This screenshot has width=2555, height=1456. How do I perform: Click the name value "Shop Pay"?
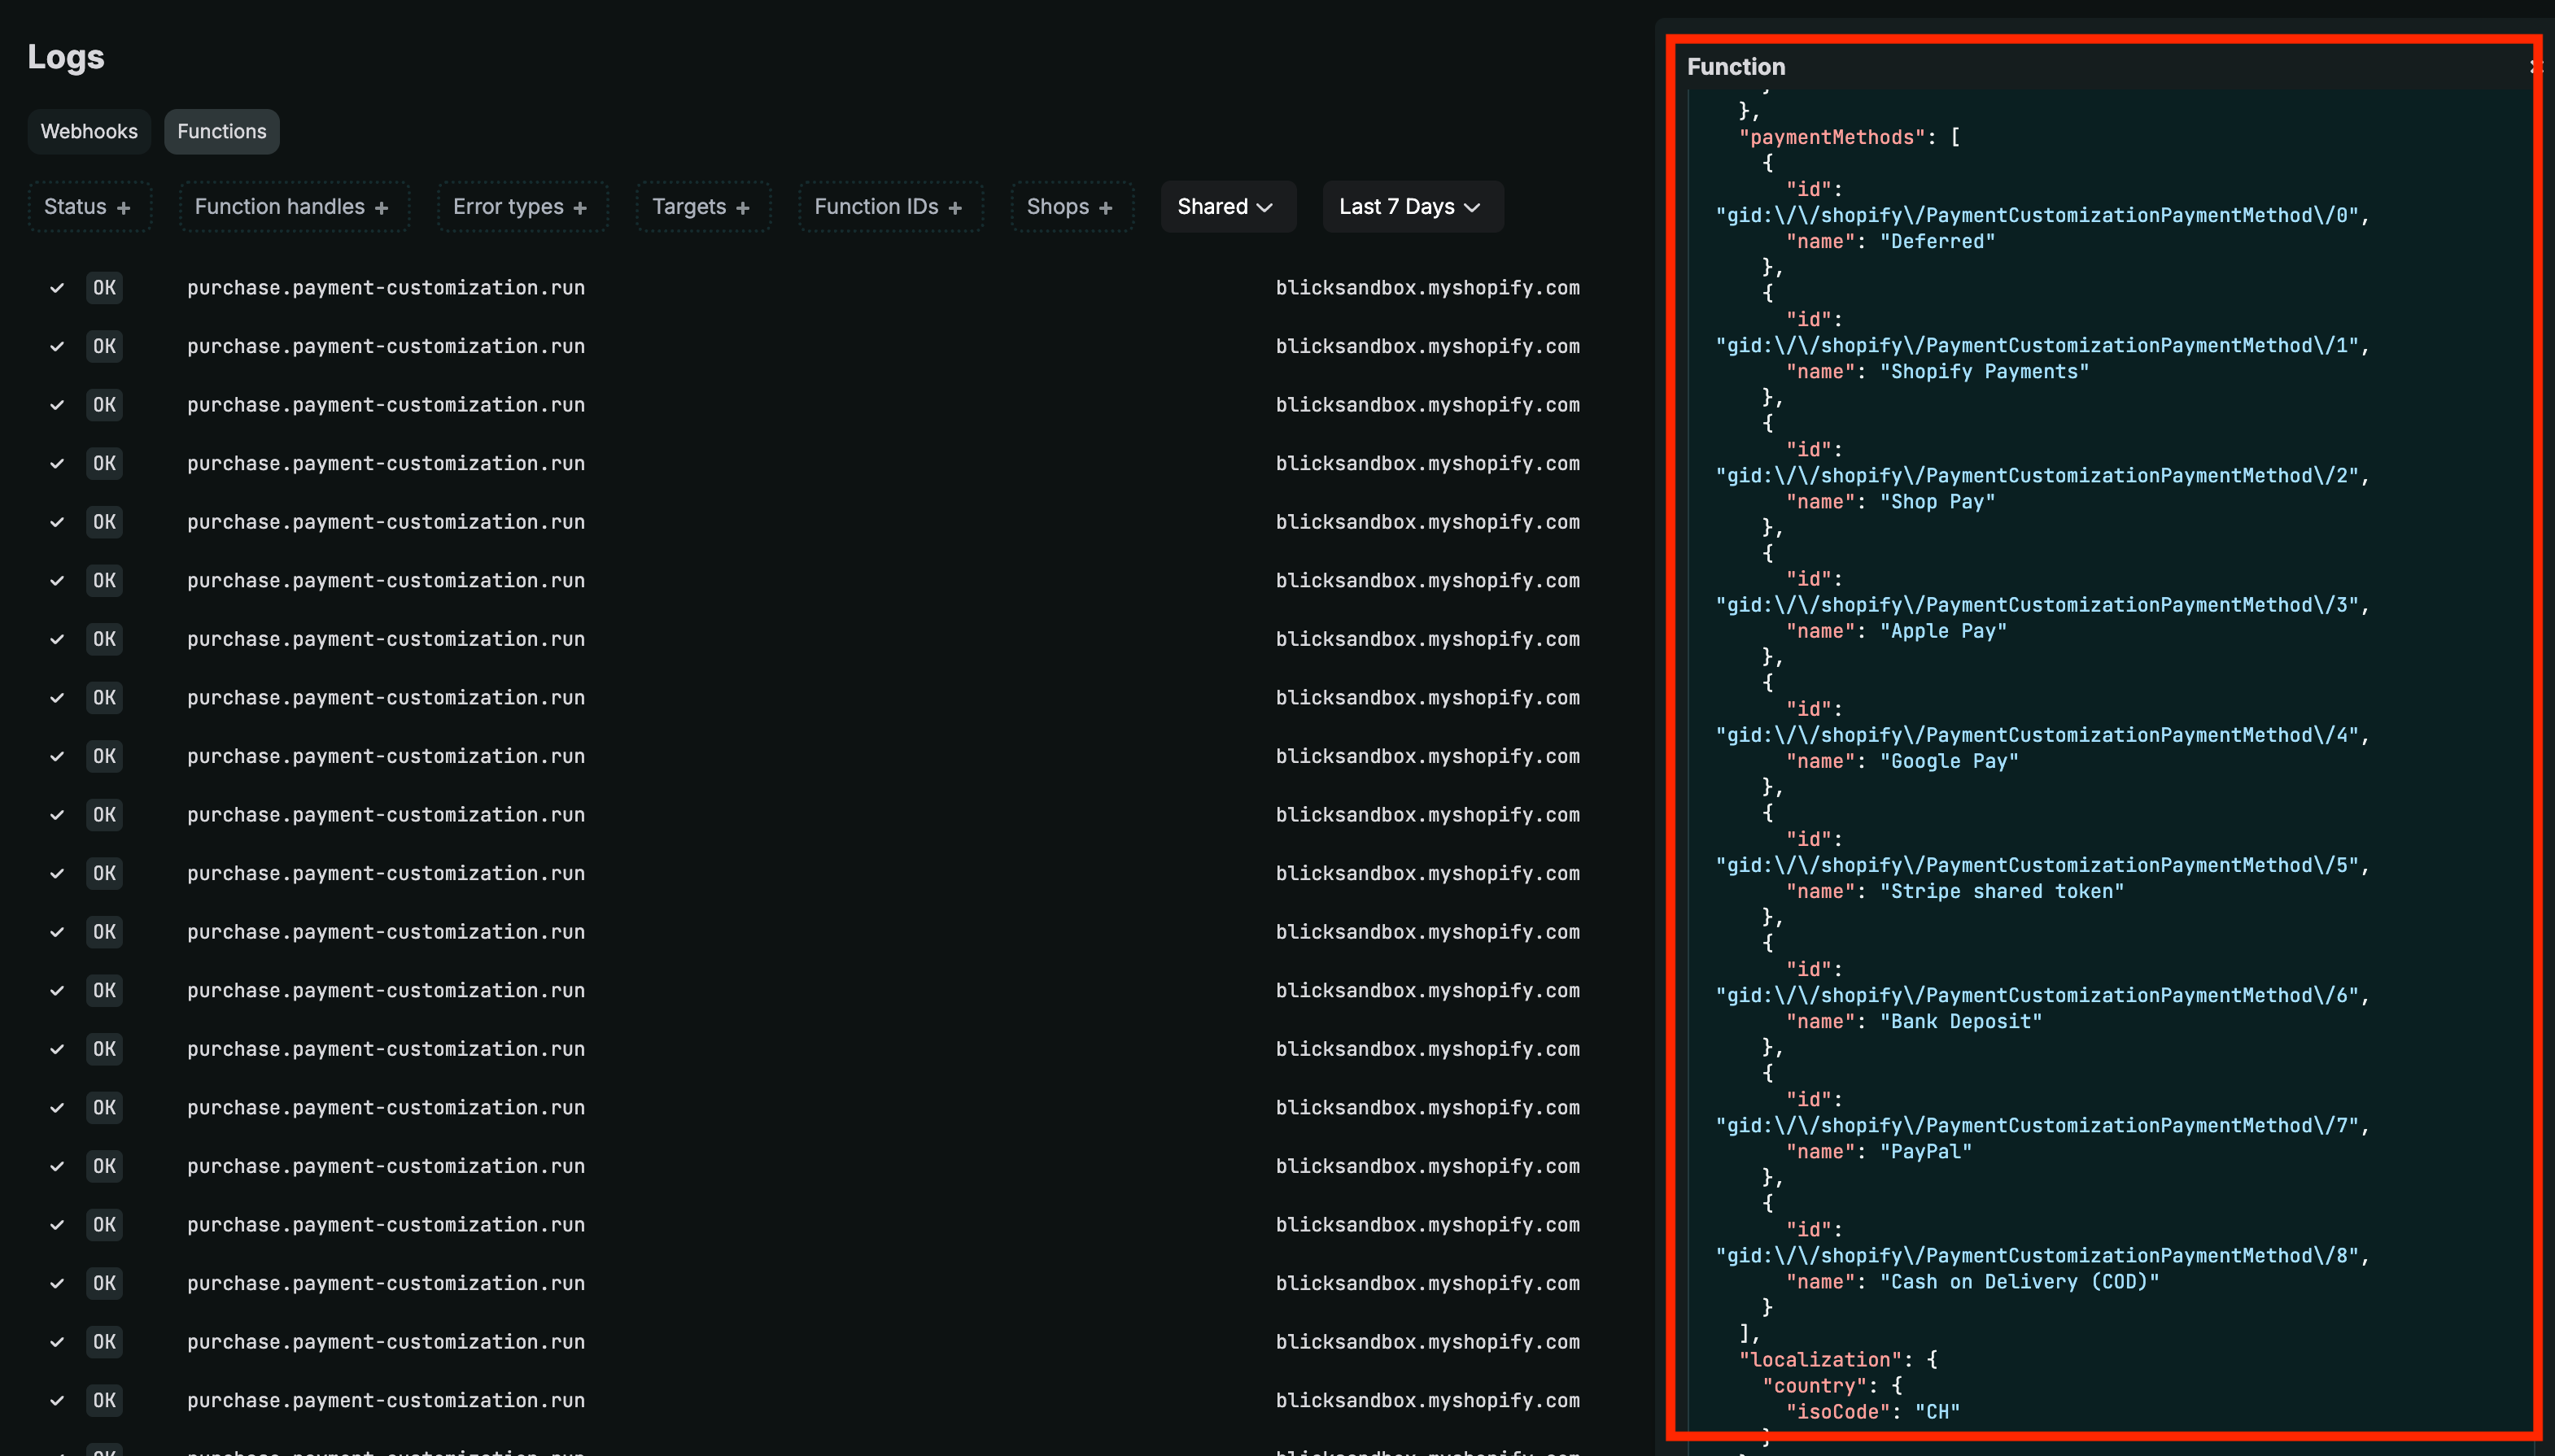pyautogui.click(x=1937, y=501)
